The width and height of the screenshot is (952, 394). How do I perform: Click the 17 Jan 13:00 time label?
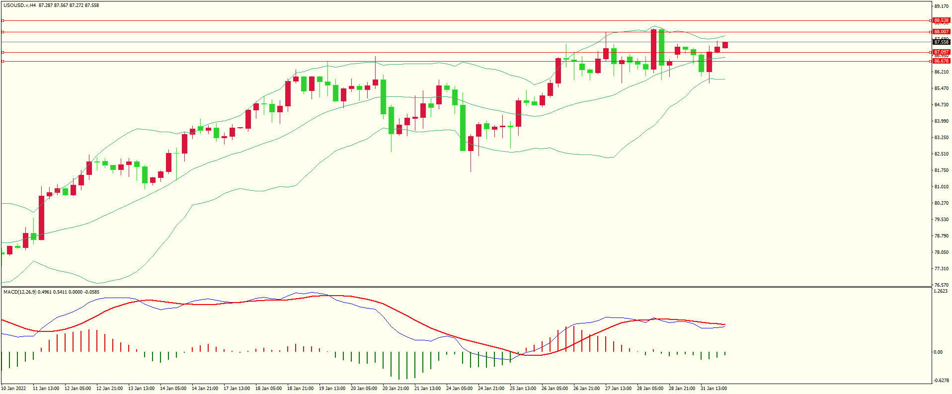tap(237, 389)
